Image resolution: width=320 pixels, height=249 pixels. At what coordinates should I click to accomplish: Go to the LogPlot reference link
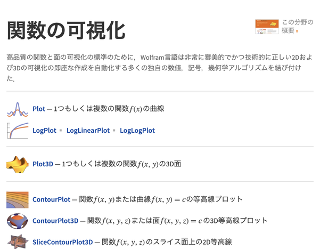click(45, 130)
